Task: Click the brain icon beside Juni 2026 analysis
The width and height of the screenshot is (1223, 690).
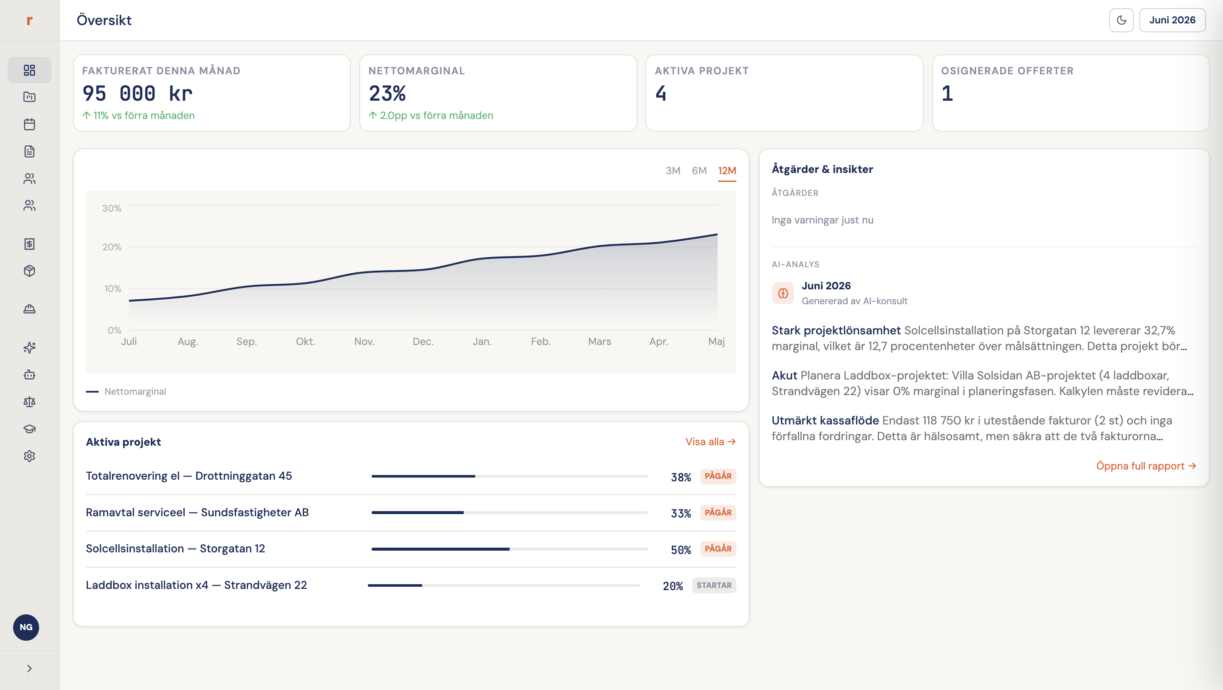Action: click(x=783, y=293)
